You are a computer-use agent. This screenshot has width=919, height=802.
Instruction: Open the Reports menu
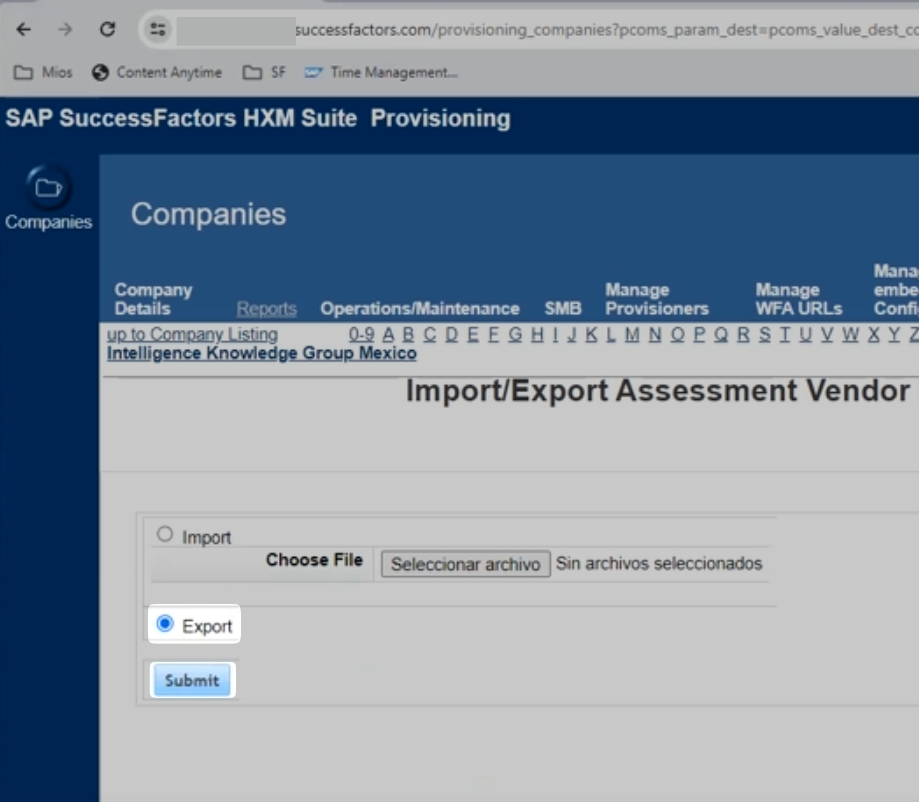pos(267,309)
